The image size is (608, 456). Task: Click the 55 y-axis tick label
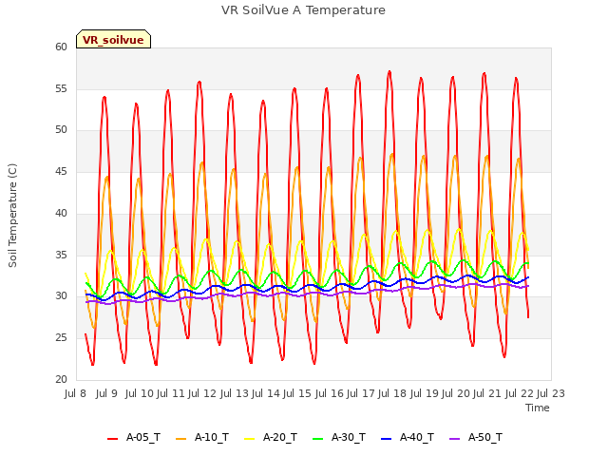point(61,88)
